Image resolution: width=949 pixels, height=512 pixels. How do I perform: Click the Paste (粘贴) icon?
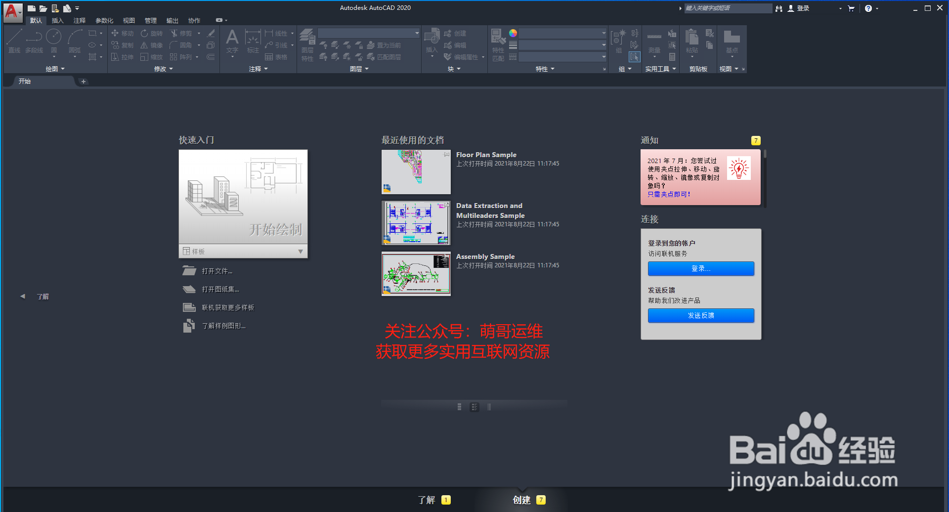tap(692, 41)
